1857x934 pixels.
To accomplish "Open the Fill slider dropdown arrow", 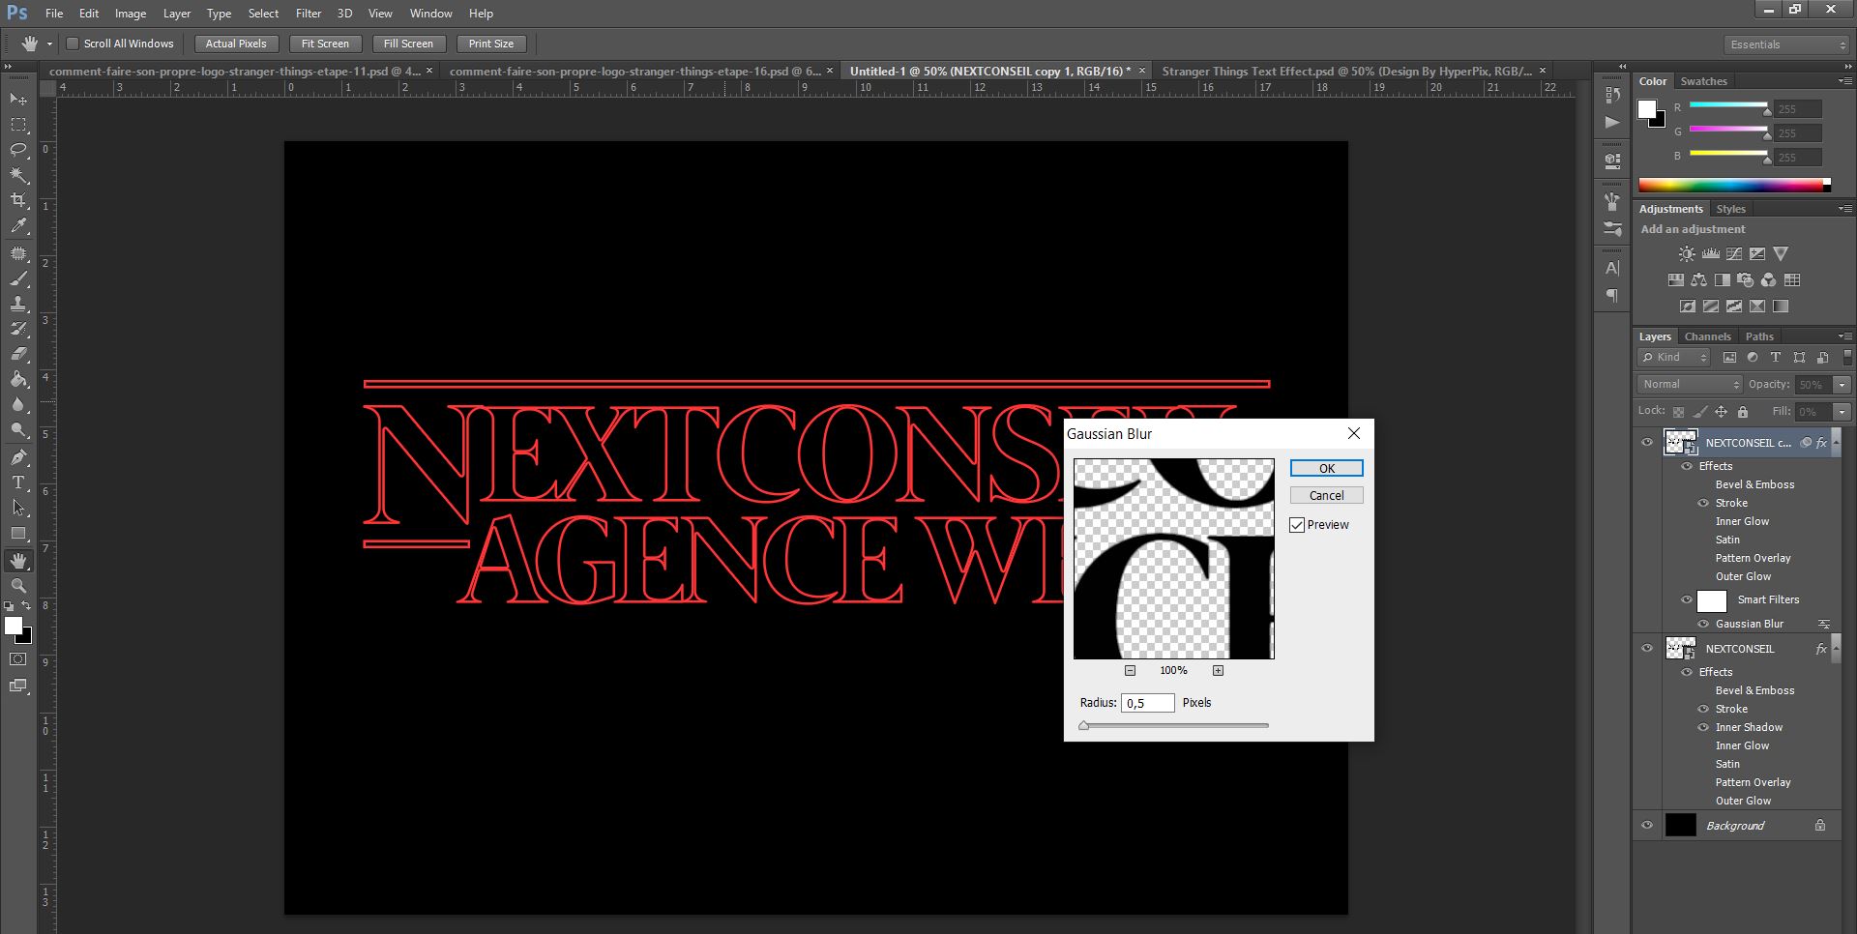I will (1842, 412).
